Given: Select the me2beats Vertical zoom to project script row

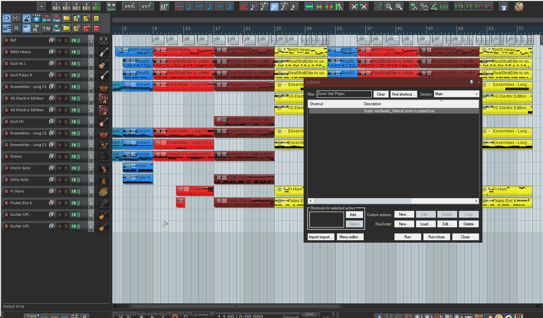Looking at the screenshot, I should [x=394, y=111].
